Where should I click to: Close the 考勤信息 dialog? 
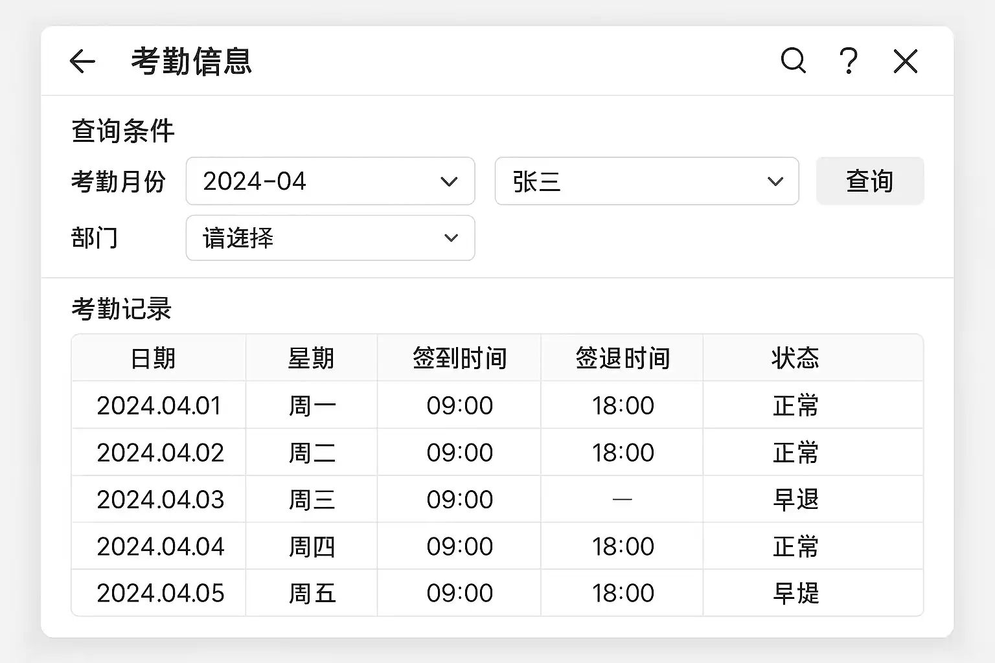click(905, 62)
